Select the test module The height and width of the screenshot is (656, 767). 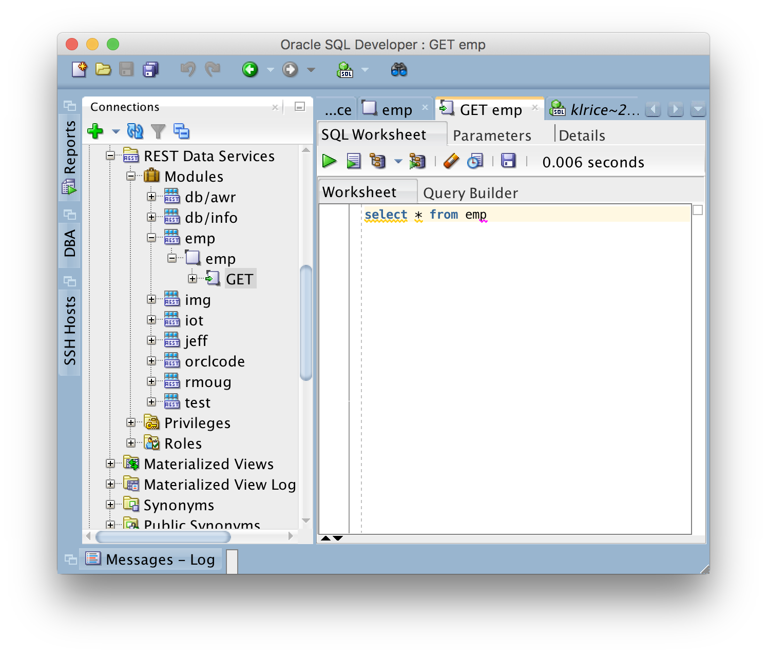(198, 402)
